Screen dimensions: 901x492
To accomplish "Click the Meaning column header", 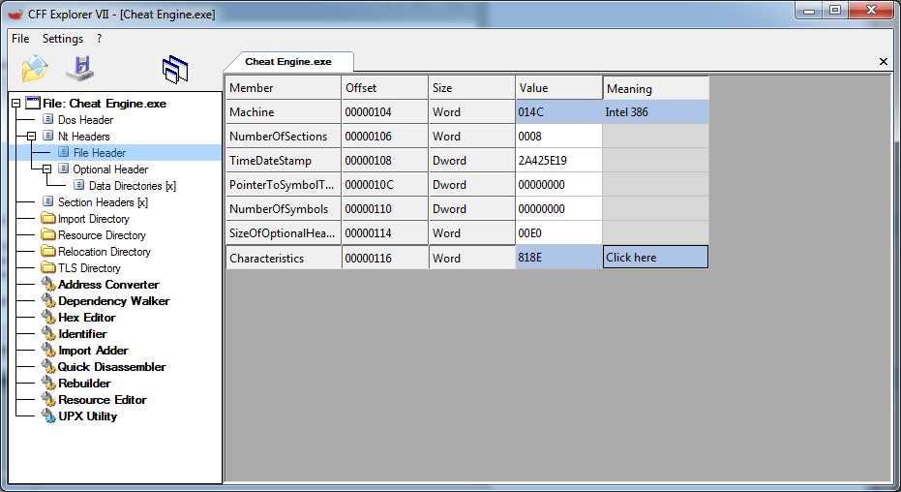I will tap(655, 88).
